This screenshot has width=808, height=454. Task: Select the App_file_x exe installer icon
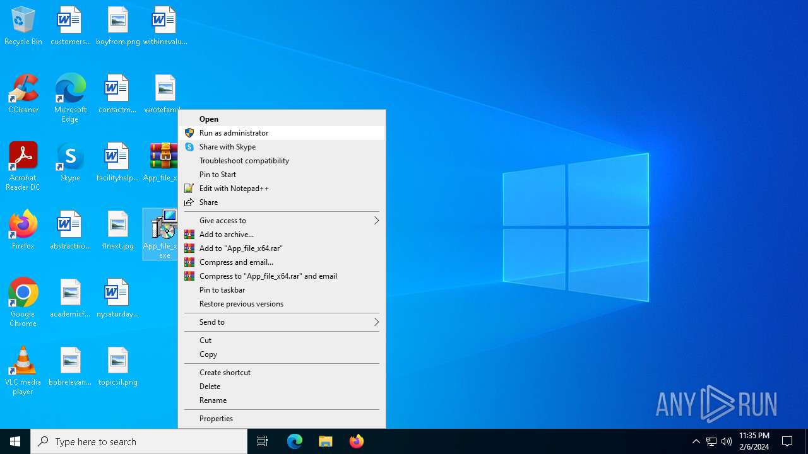coord(161,234)
